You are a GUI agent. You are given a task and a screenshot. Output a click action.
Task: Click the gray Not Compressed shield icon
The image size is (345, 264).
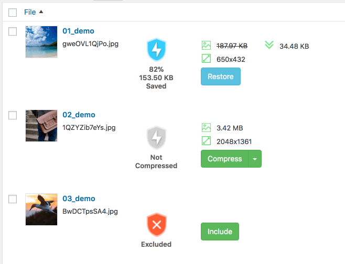coord(156,138)
